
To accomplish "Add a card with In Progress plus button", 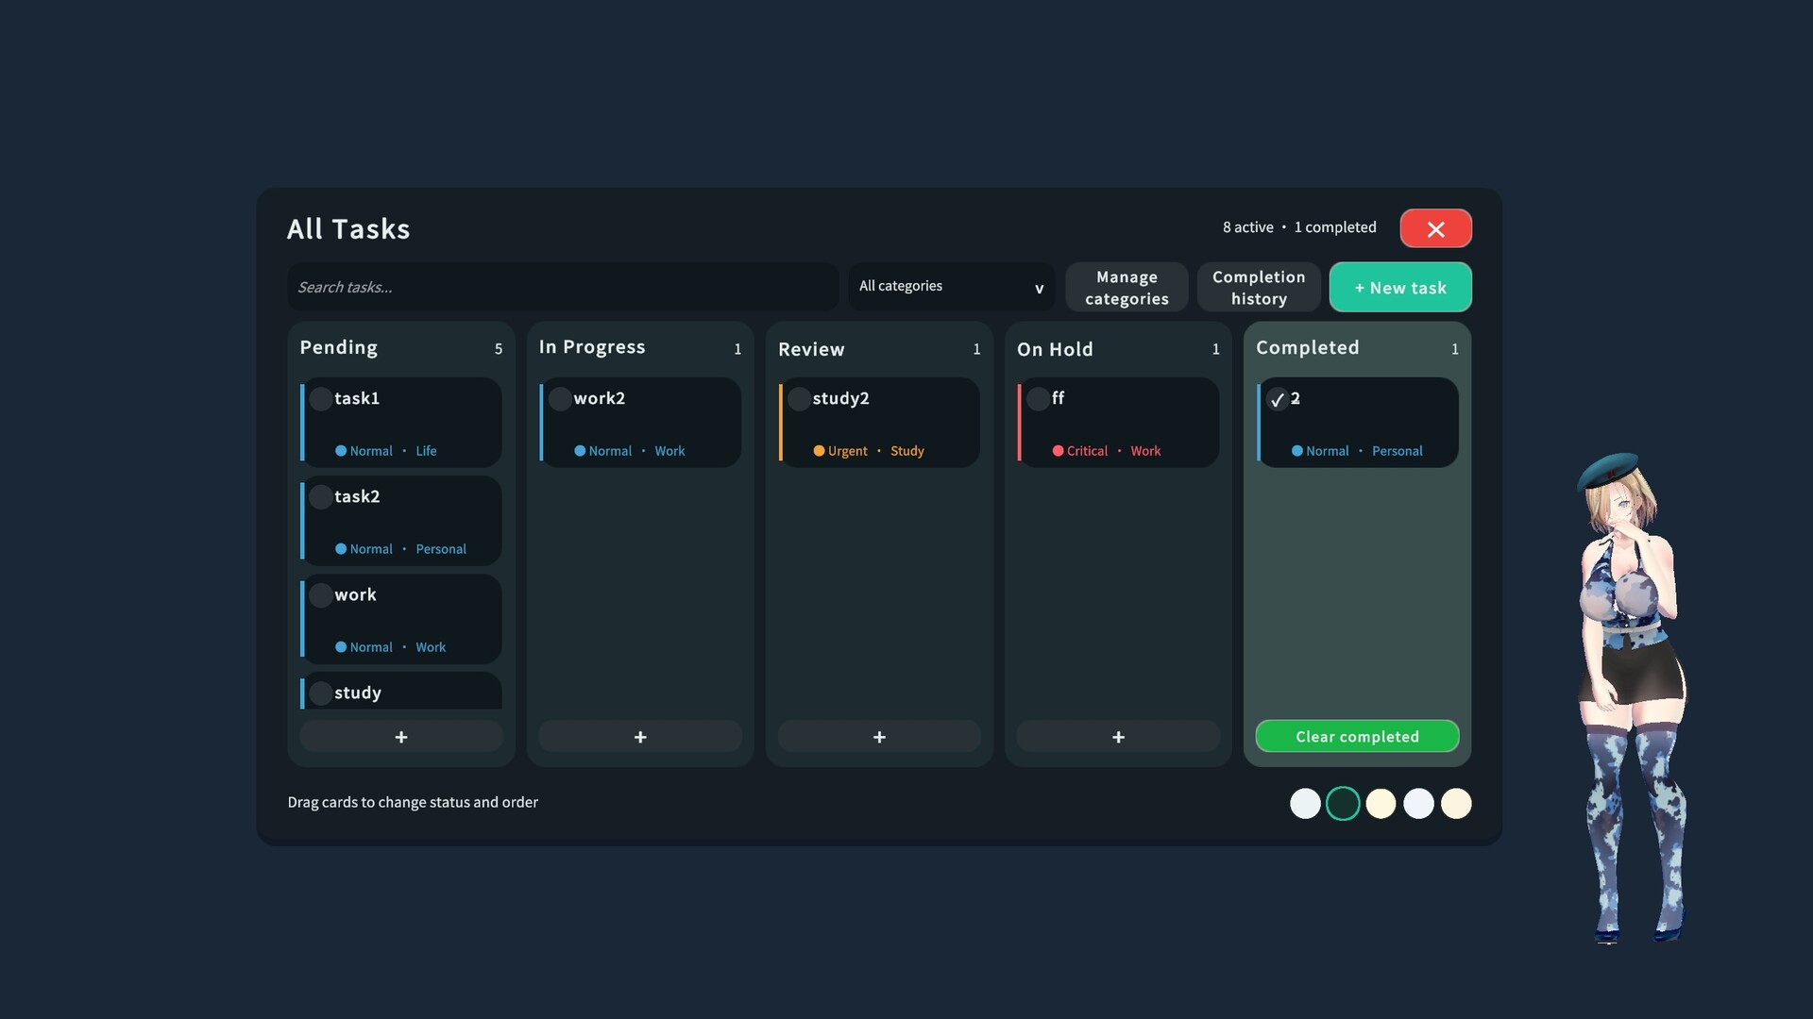I will click(x=640, y=737).
